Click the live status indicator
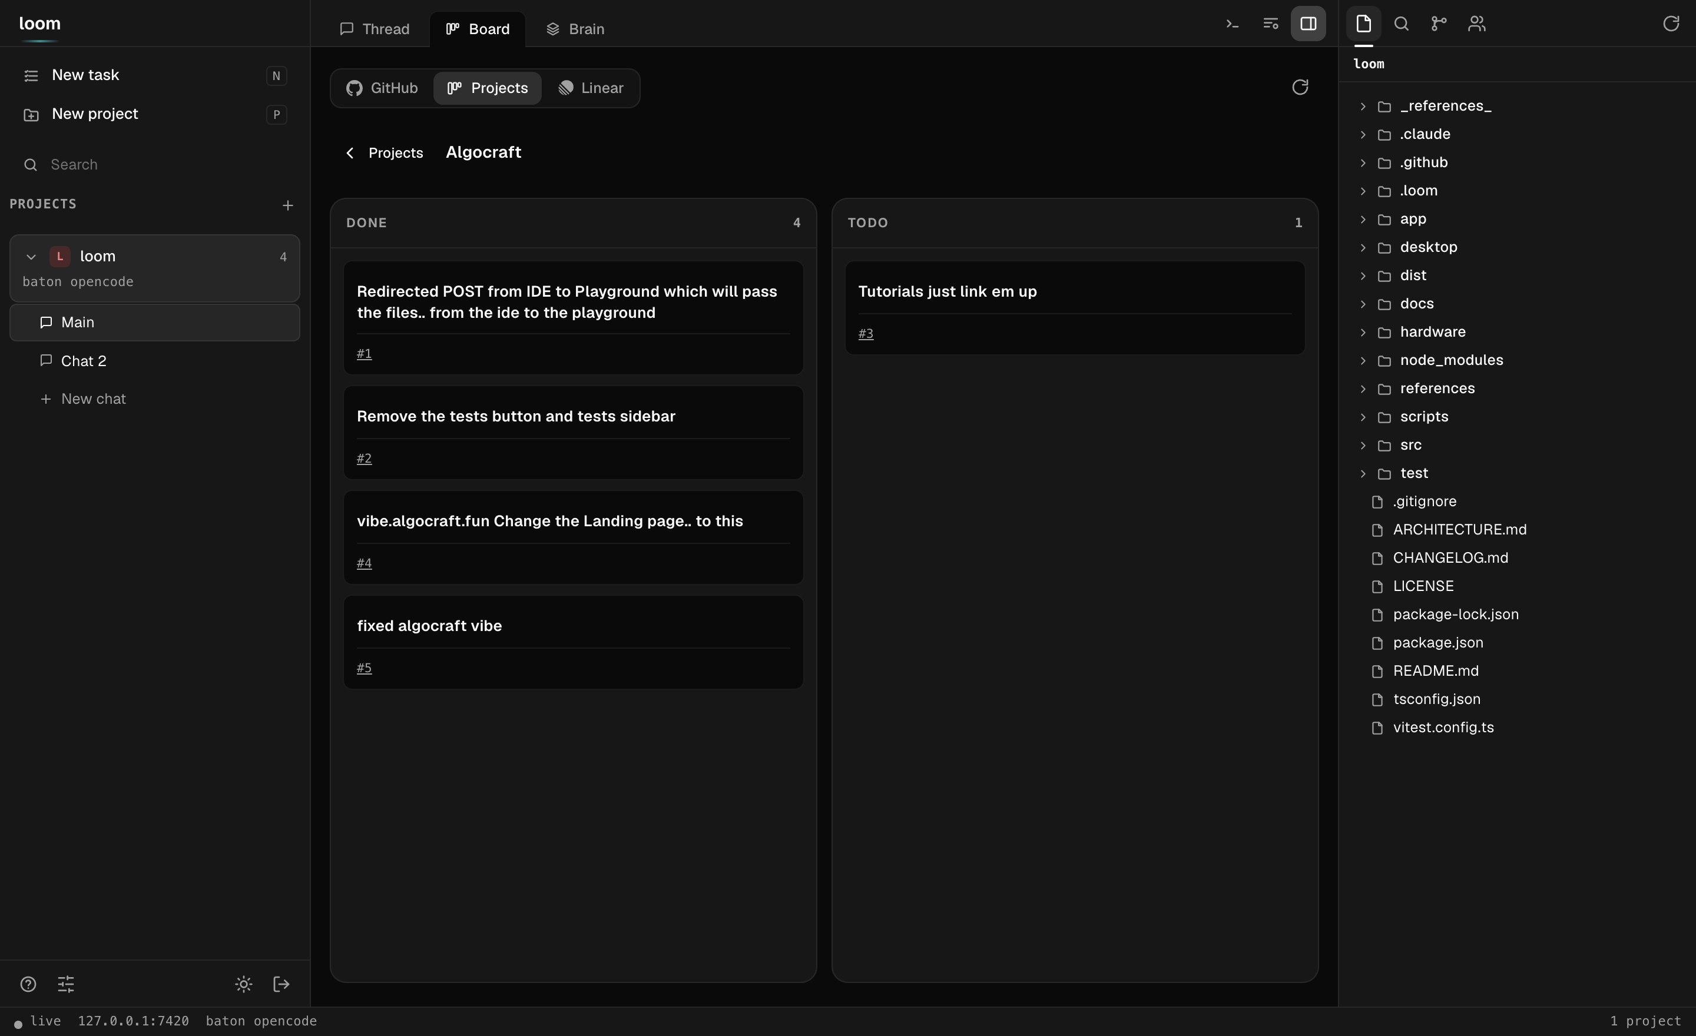This screenshot has width=1696, height=1036. tap(38, 1021)
